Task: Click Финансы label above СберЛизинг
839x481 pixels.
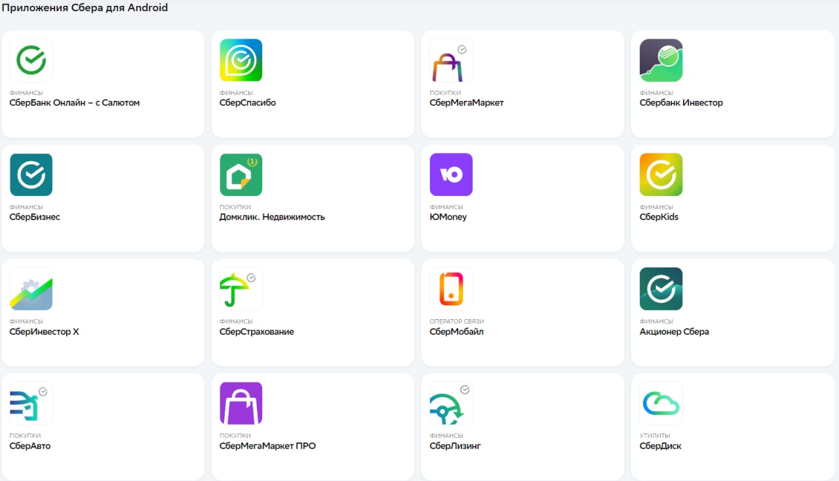Action: point(446,436)
